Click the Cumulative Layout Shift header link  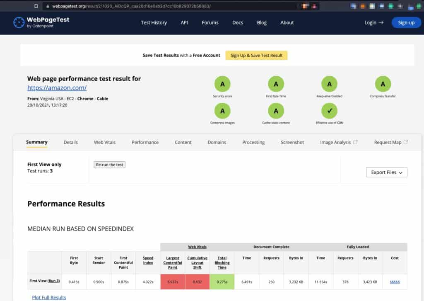point(198,262)
